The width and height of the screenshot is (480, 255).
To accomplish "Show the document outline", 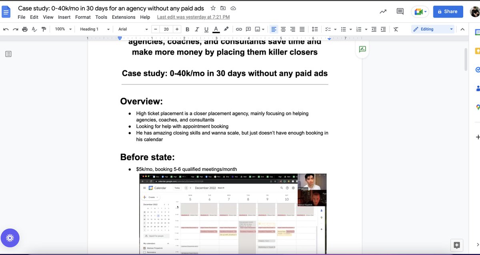I will tap(8, 54).
